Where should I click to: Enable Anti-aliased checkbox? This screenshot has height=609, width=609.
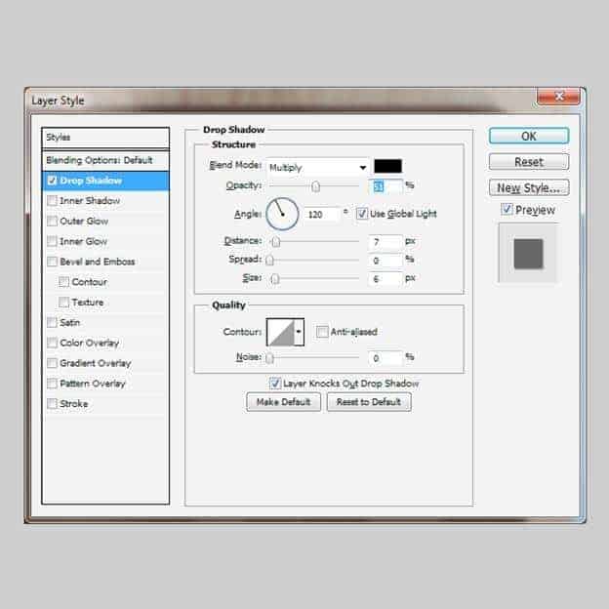[x=322, y=332]
